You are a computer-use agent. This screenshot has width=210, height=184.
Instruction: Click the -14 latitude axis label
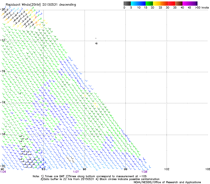(x=3, y=71)
